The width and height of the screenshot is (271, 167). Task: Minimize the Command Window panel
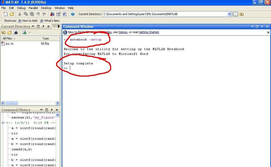coord(252,27)
